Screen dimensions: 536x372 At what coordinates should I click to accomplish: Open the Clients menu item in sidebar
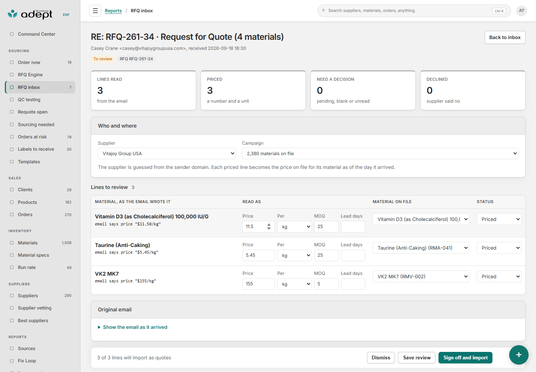pyautogui.click(x=40, y=190)
